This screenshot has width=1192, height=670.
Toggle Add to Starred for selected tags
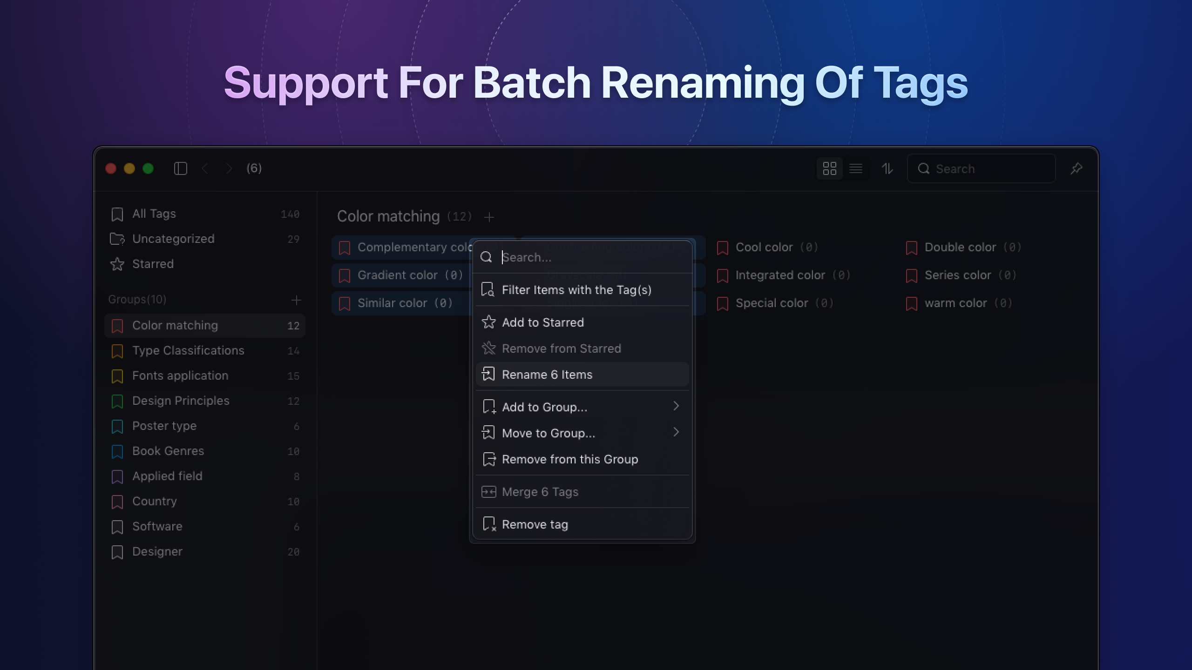(x=543, y=322)
